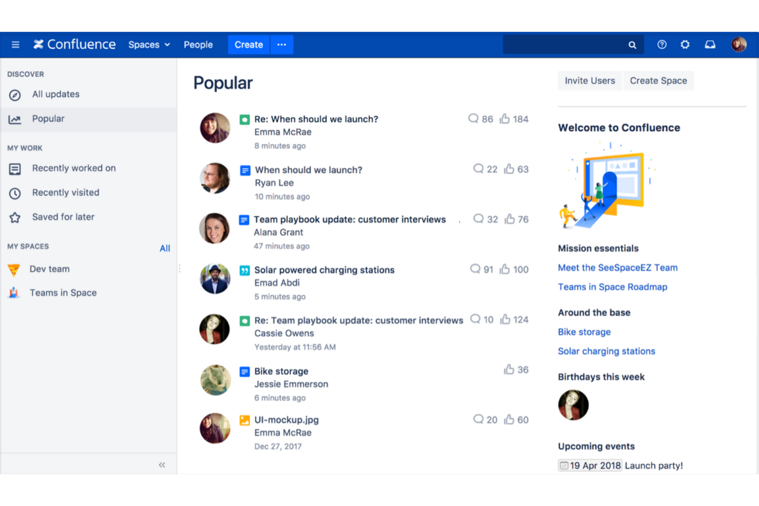Expand the Spaces dropdown

(149, 45)
